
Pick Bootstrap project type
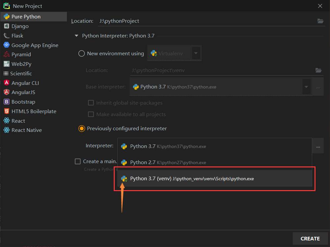(34, 102)
